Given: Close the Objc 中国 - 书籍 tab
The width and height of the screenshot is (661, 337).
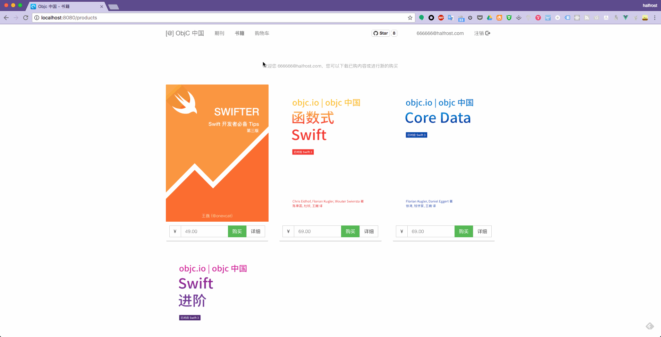Looking at the screenshot, I should coord(102,7).
